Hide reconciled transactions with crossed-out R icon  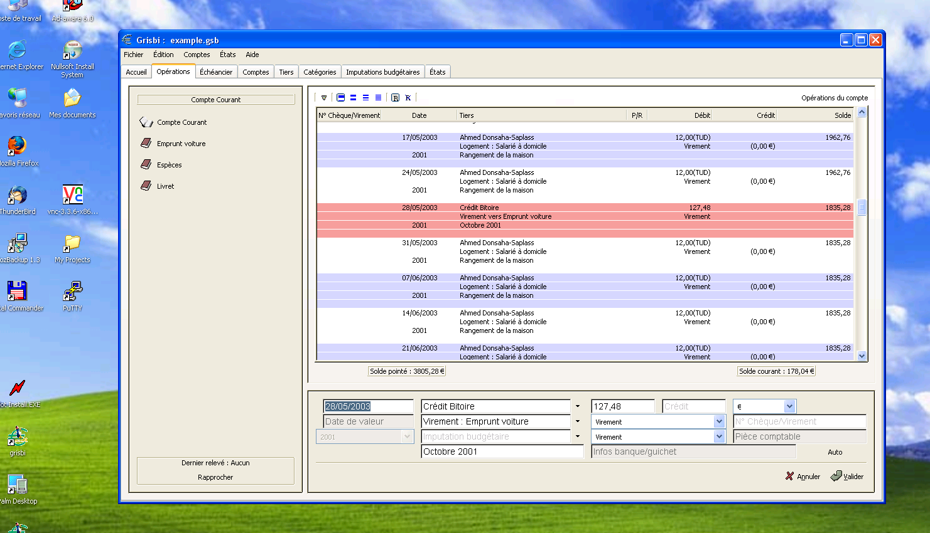408,98
